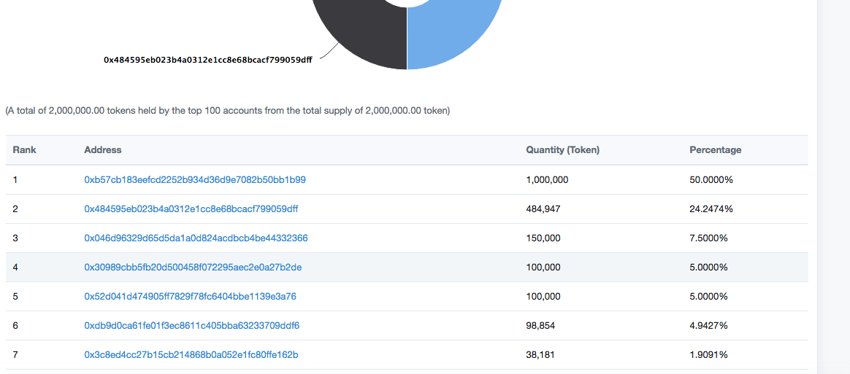
Task: Click rank 7 address 0x3c8ed4cc27b15
Action: point(191,354)
